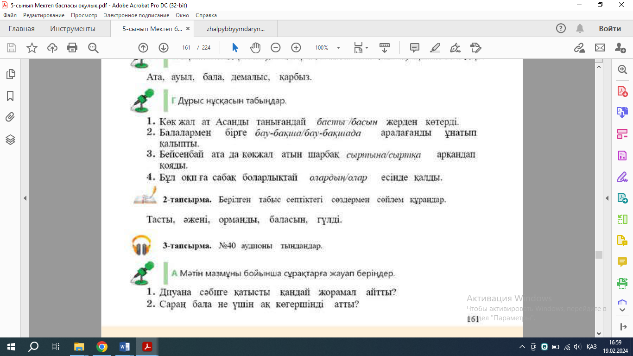The height and width of the screenshot is (356, 633).
Task: Open the zoom level dropdown at 100%
Action: [x=338, y=48]
